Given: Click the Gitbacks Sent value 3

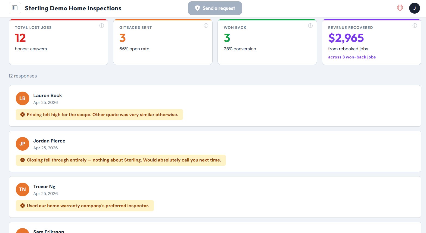Looking at the screenshot, I should click(123, 38).
